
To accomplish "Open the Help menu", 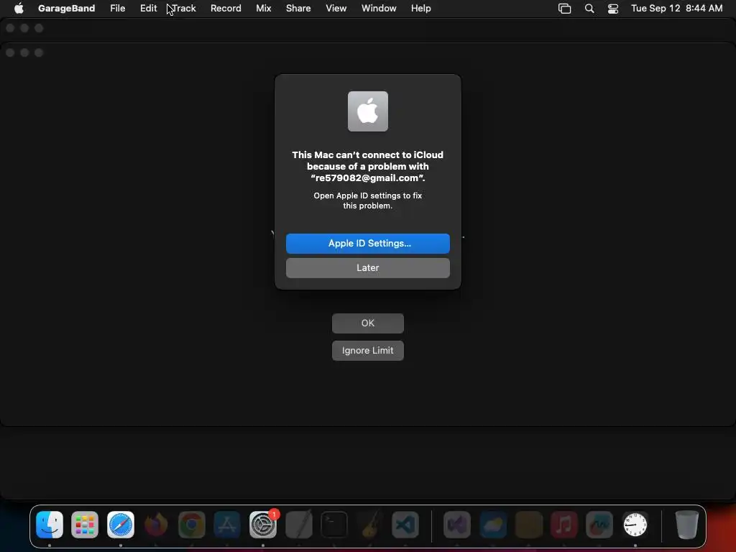I will [x=420, y=8].
